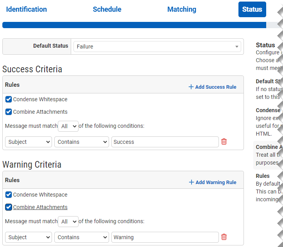
Task: Open the Default Status dropdown
Action: 157,47
